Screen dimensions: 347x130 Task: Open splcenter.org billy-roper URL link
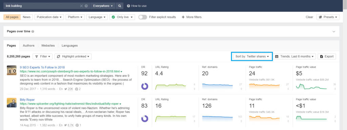tap(69, 104)
